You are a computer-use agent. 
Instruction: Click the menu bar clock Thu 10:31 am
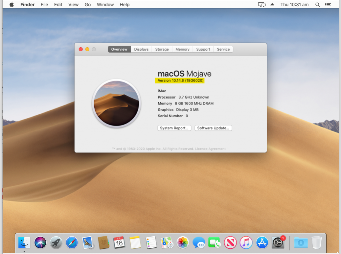(294, 5)
